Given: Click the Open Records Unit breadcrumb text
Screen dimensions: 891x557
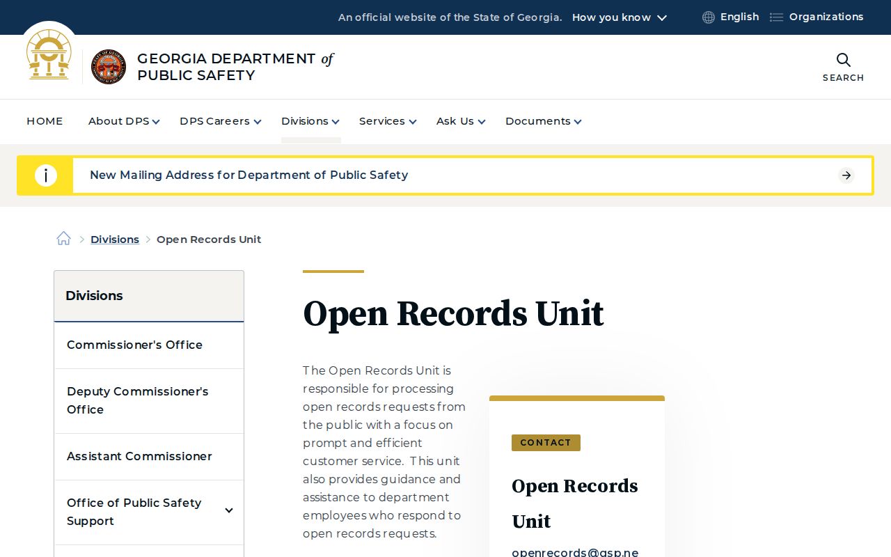Looking at the screenshot, I should [x=209, y=240].
